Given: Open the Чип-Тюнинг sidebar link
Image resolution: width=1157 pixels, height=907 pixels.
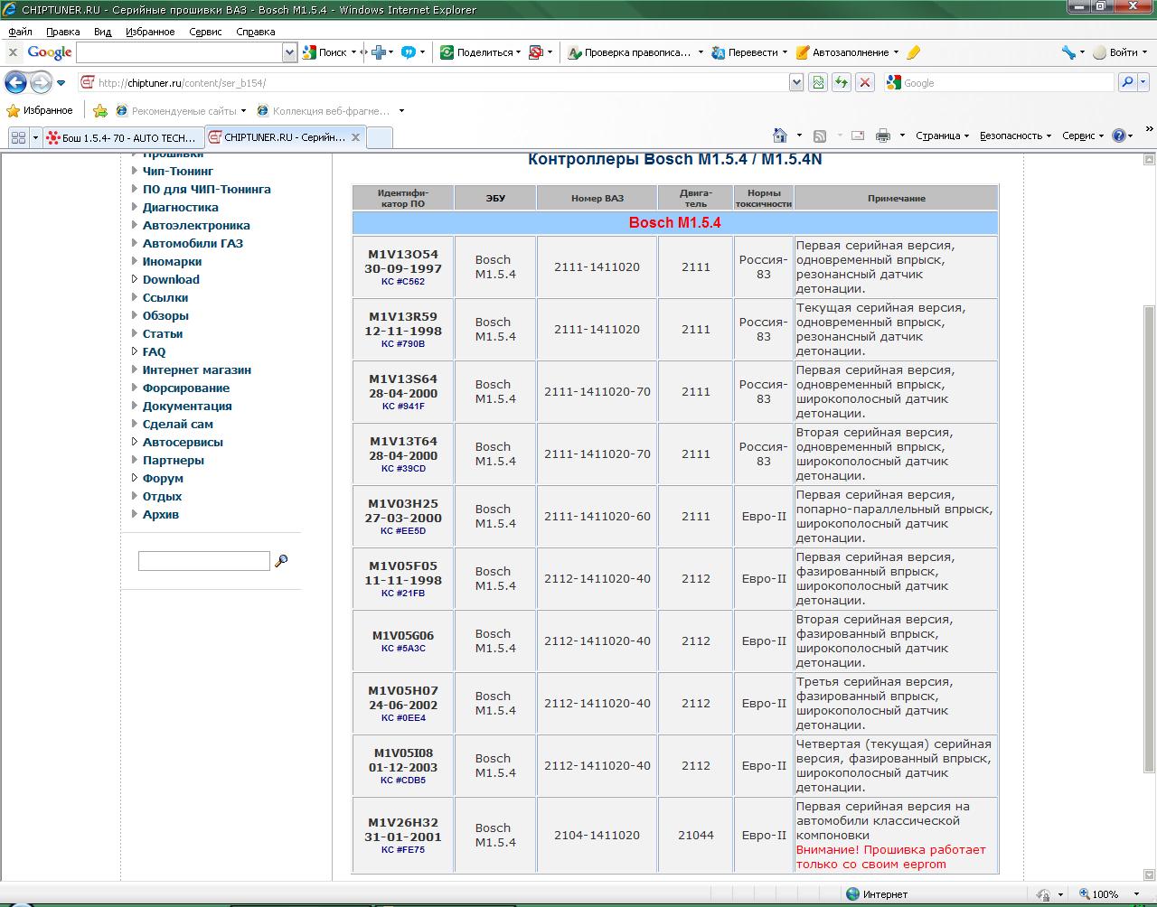Looking at the screenshot, I should 178,171.
